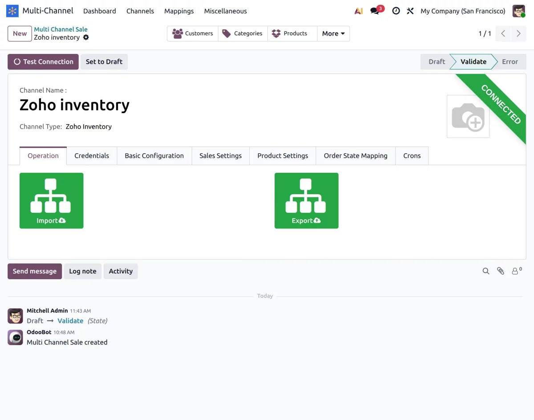Open the Multi-Channel app home icon

(12, 11)
